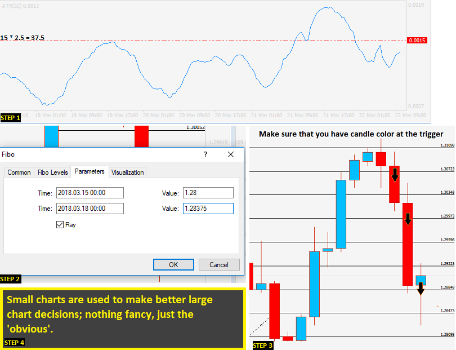Click the black arrow near the 1.29973 level
The image size is (456, 350).
(x=408, y=219)
